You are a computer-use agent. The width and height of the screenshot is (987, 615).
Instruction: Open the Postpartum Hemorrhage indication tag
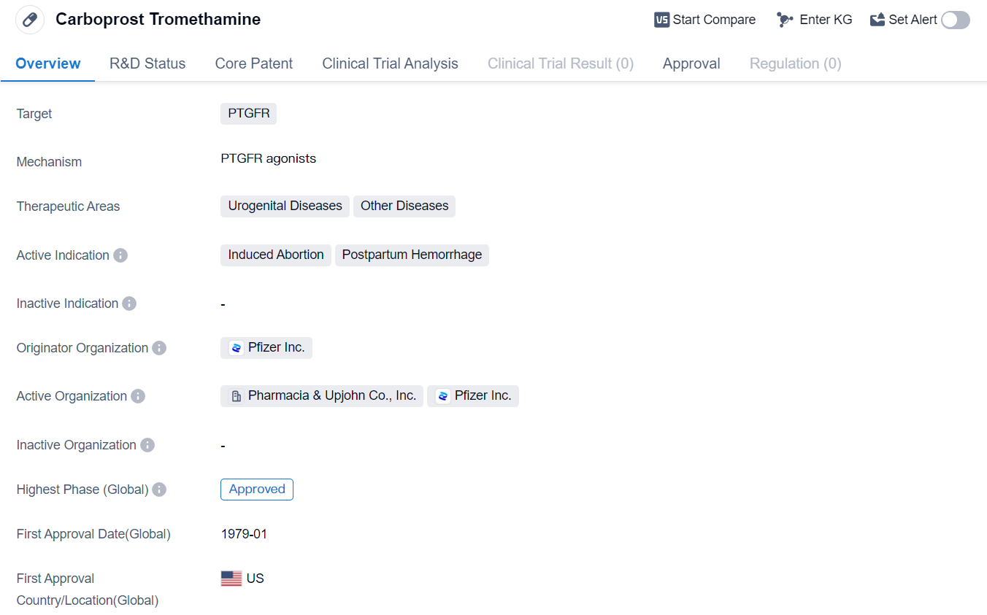(x=412, y=255)
